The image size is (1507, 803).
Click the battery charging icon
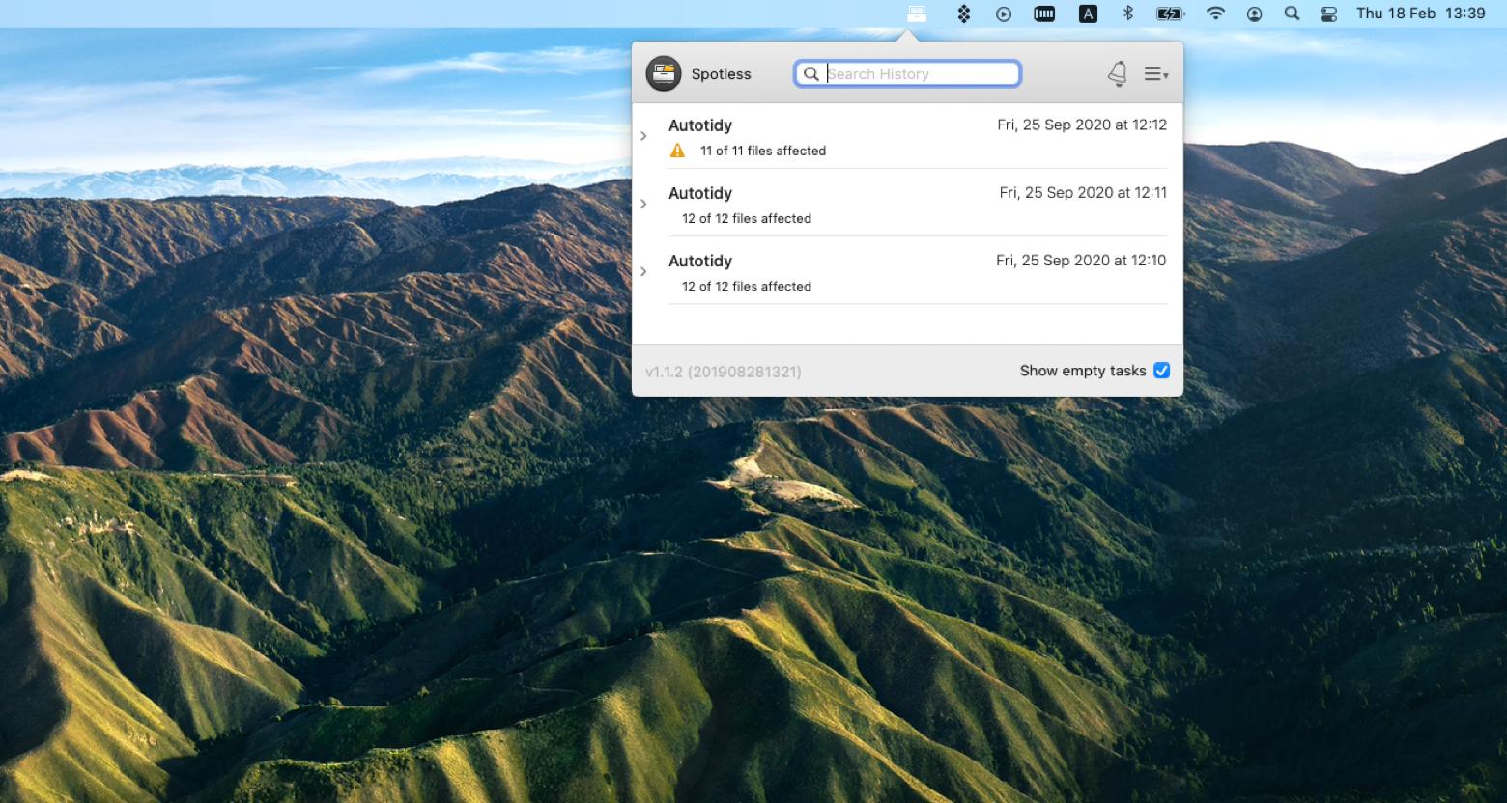pos(1170,14)
